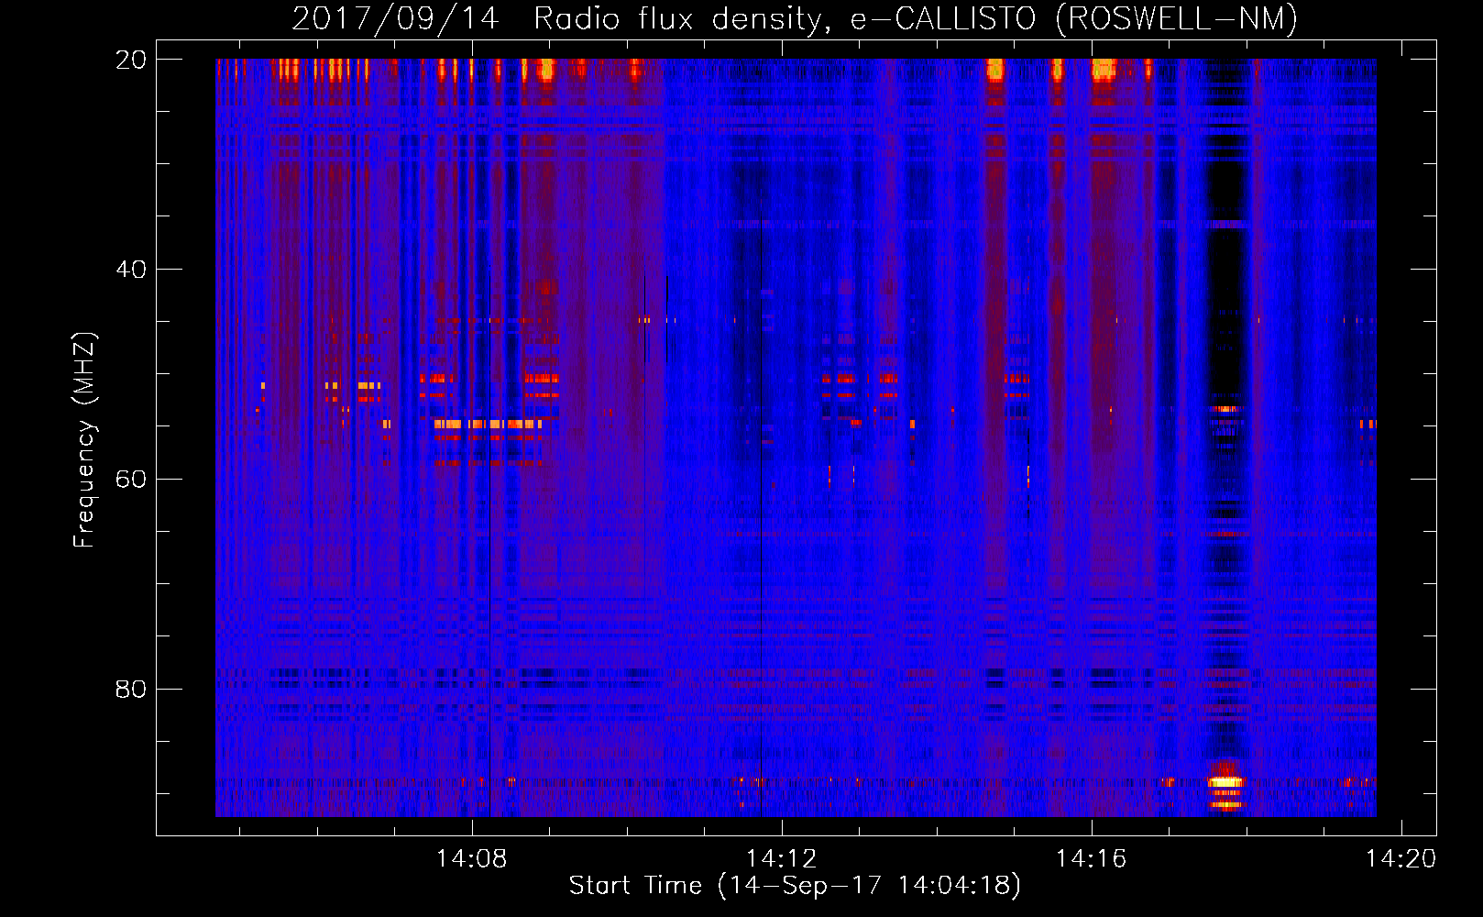Click the plot title "2017/09/14 Radio flux density, e-CALLISTO (ROSWELL-NM)"
1483x917 pixels.
(x=795, y=18)
